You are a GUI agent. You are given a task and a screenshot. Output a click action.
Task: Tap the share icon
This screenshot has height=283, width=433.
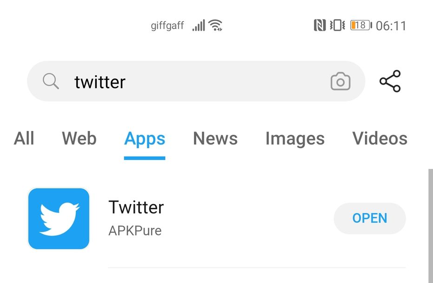coord(390,81)
